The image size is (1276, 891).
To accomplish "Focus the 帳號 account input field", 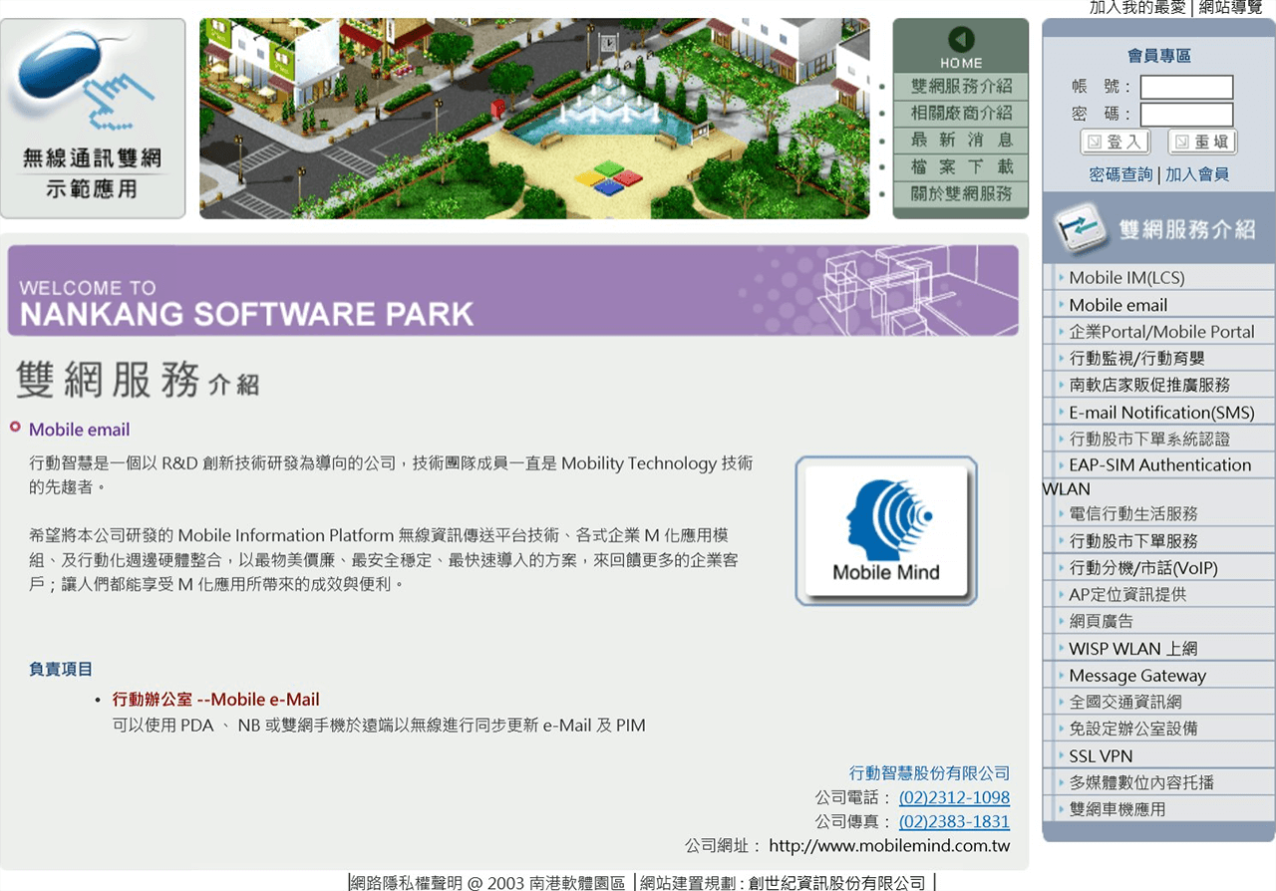I will click(x=1186, y=88).
